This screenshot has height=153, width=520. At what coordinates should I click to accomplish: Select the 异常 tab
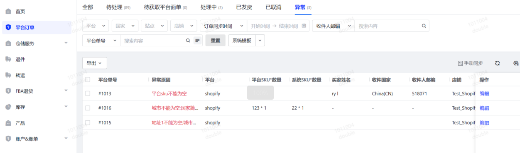click(x=303, y=7)
